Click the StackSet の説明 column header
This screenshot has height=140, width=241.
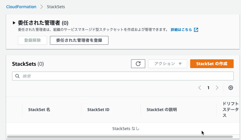pos(162,110)
